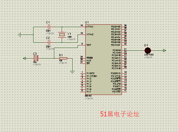The image size is (178, 132).
Task: Select capacitor C1 symbol
Action: 49,27
